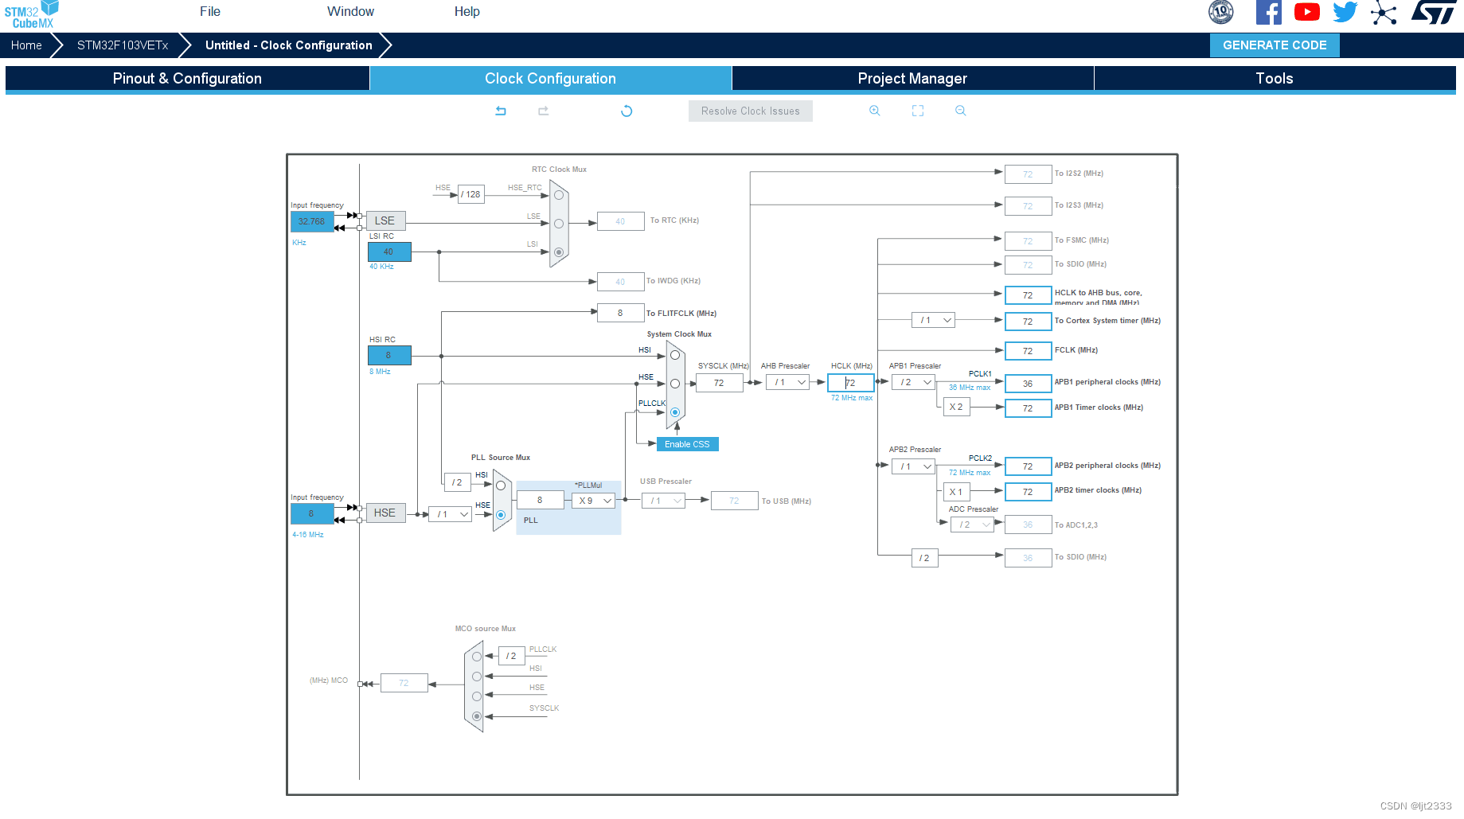The width and height of the screenshot is (1464, 819).
Task: Open the ADC Prescaler dropdown
Action: 972,525
